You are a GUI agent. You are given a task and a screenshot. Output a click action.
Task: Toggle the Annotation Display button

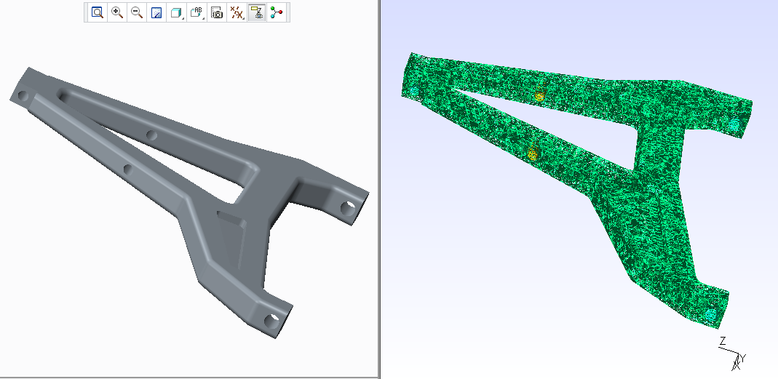(256, 12)
